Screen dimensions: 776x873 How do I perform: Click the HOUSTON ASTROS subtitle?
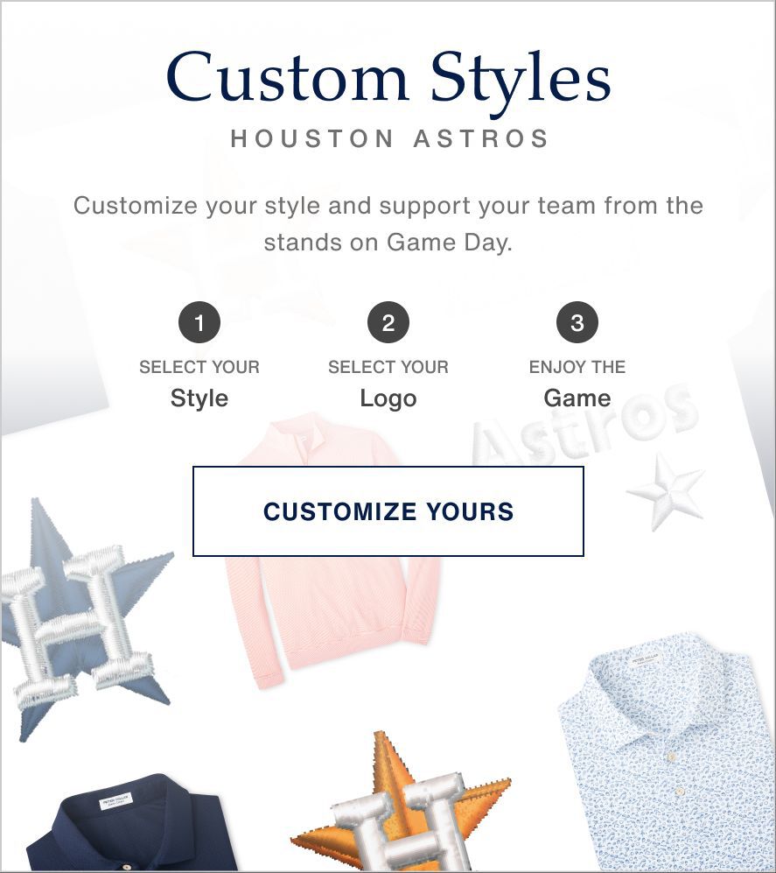pos(389,138)
